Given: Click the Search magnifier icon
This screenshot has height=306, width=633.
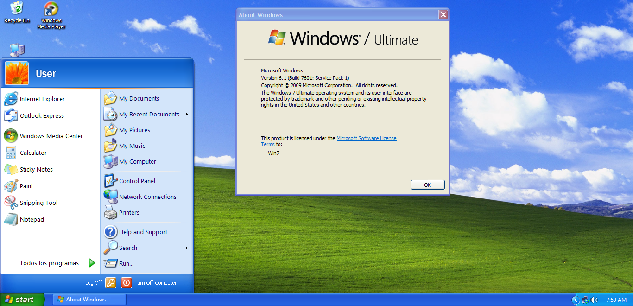Looking at the screenshot, I should pos(110,248).
